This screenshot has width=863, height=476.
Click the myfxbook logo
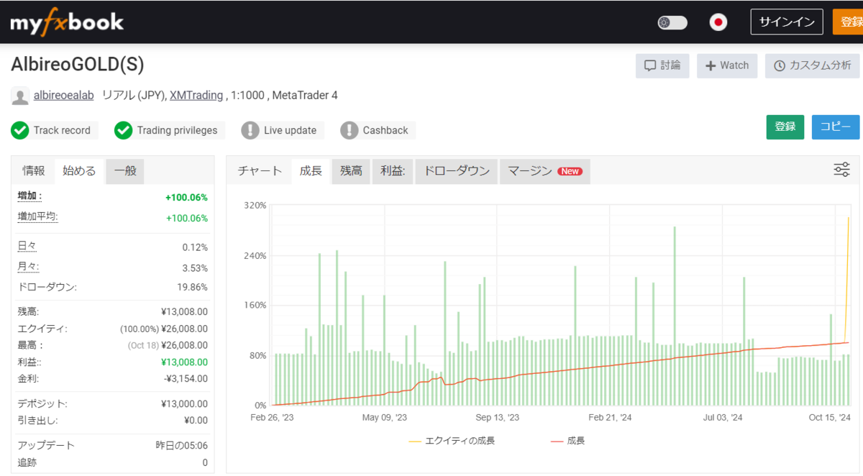coord(67,22)
